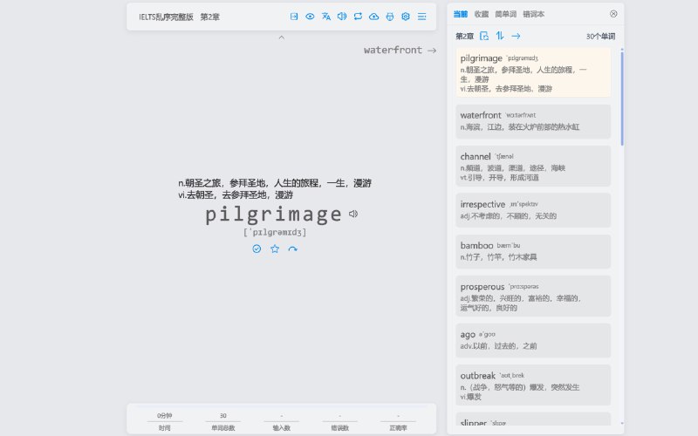Select the ago word card
Screen dimensions: 698x436
point(533,340)
